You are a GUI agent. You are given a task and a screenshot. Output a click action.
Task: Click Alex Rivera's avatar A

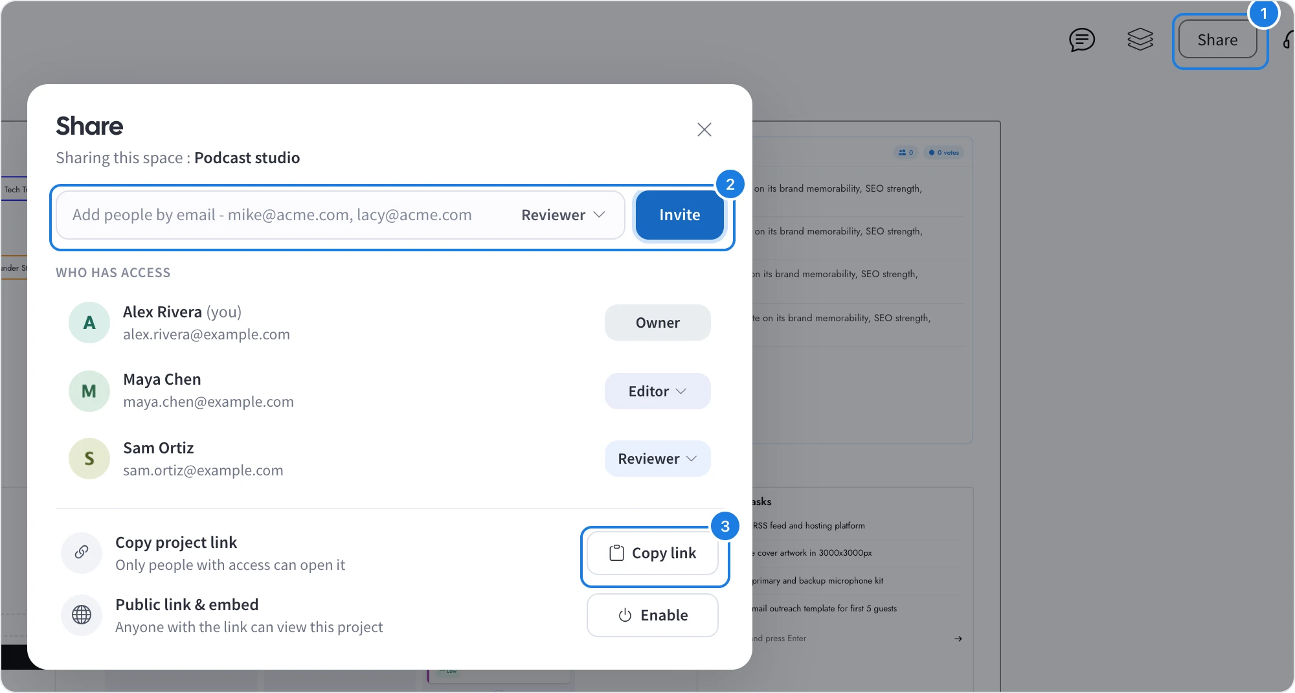[x=89, y=323]
